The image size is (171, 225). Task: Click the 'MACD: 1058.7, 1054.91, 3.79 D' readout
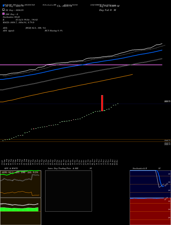(x=18, y=22)
